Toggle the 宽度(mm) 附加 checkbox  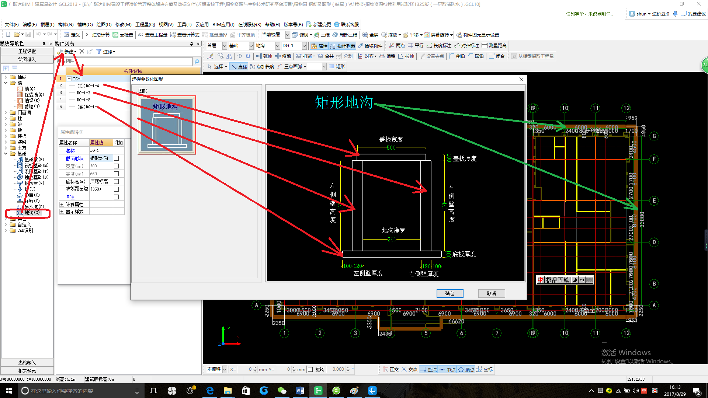tap(116, 166)
